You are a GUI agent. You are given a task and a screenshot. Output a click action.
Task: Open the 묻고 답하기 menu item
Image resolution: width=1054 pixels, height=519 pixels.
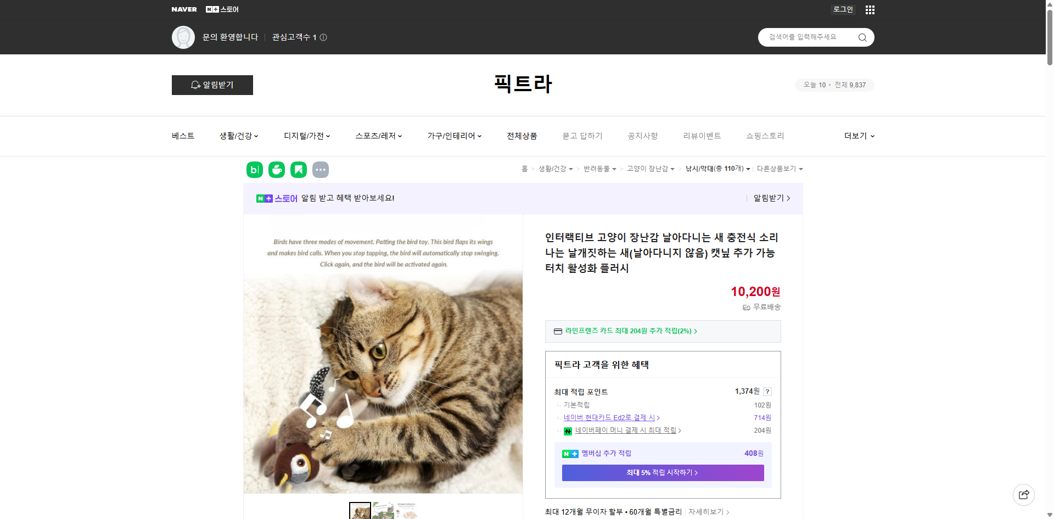click(582, 136)
